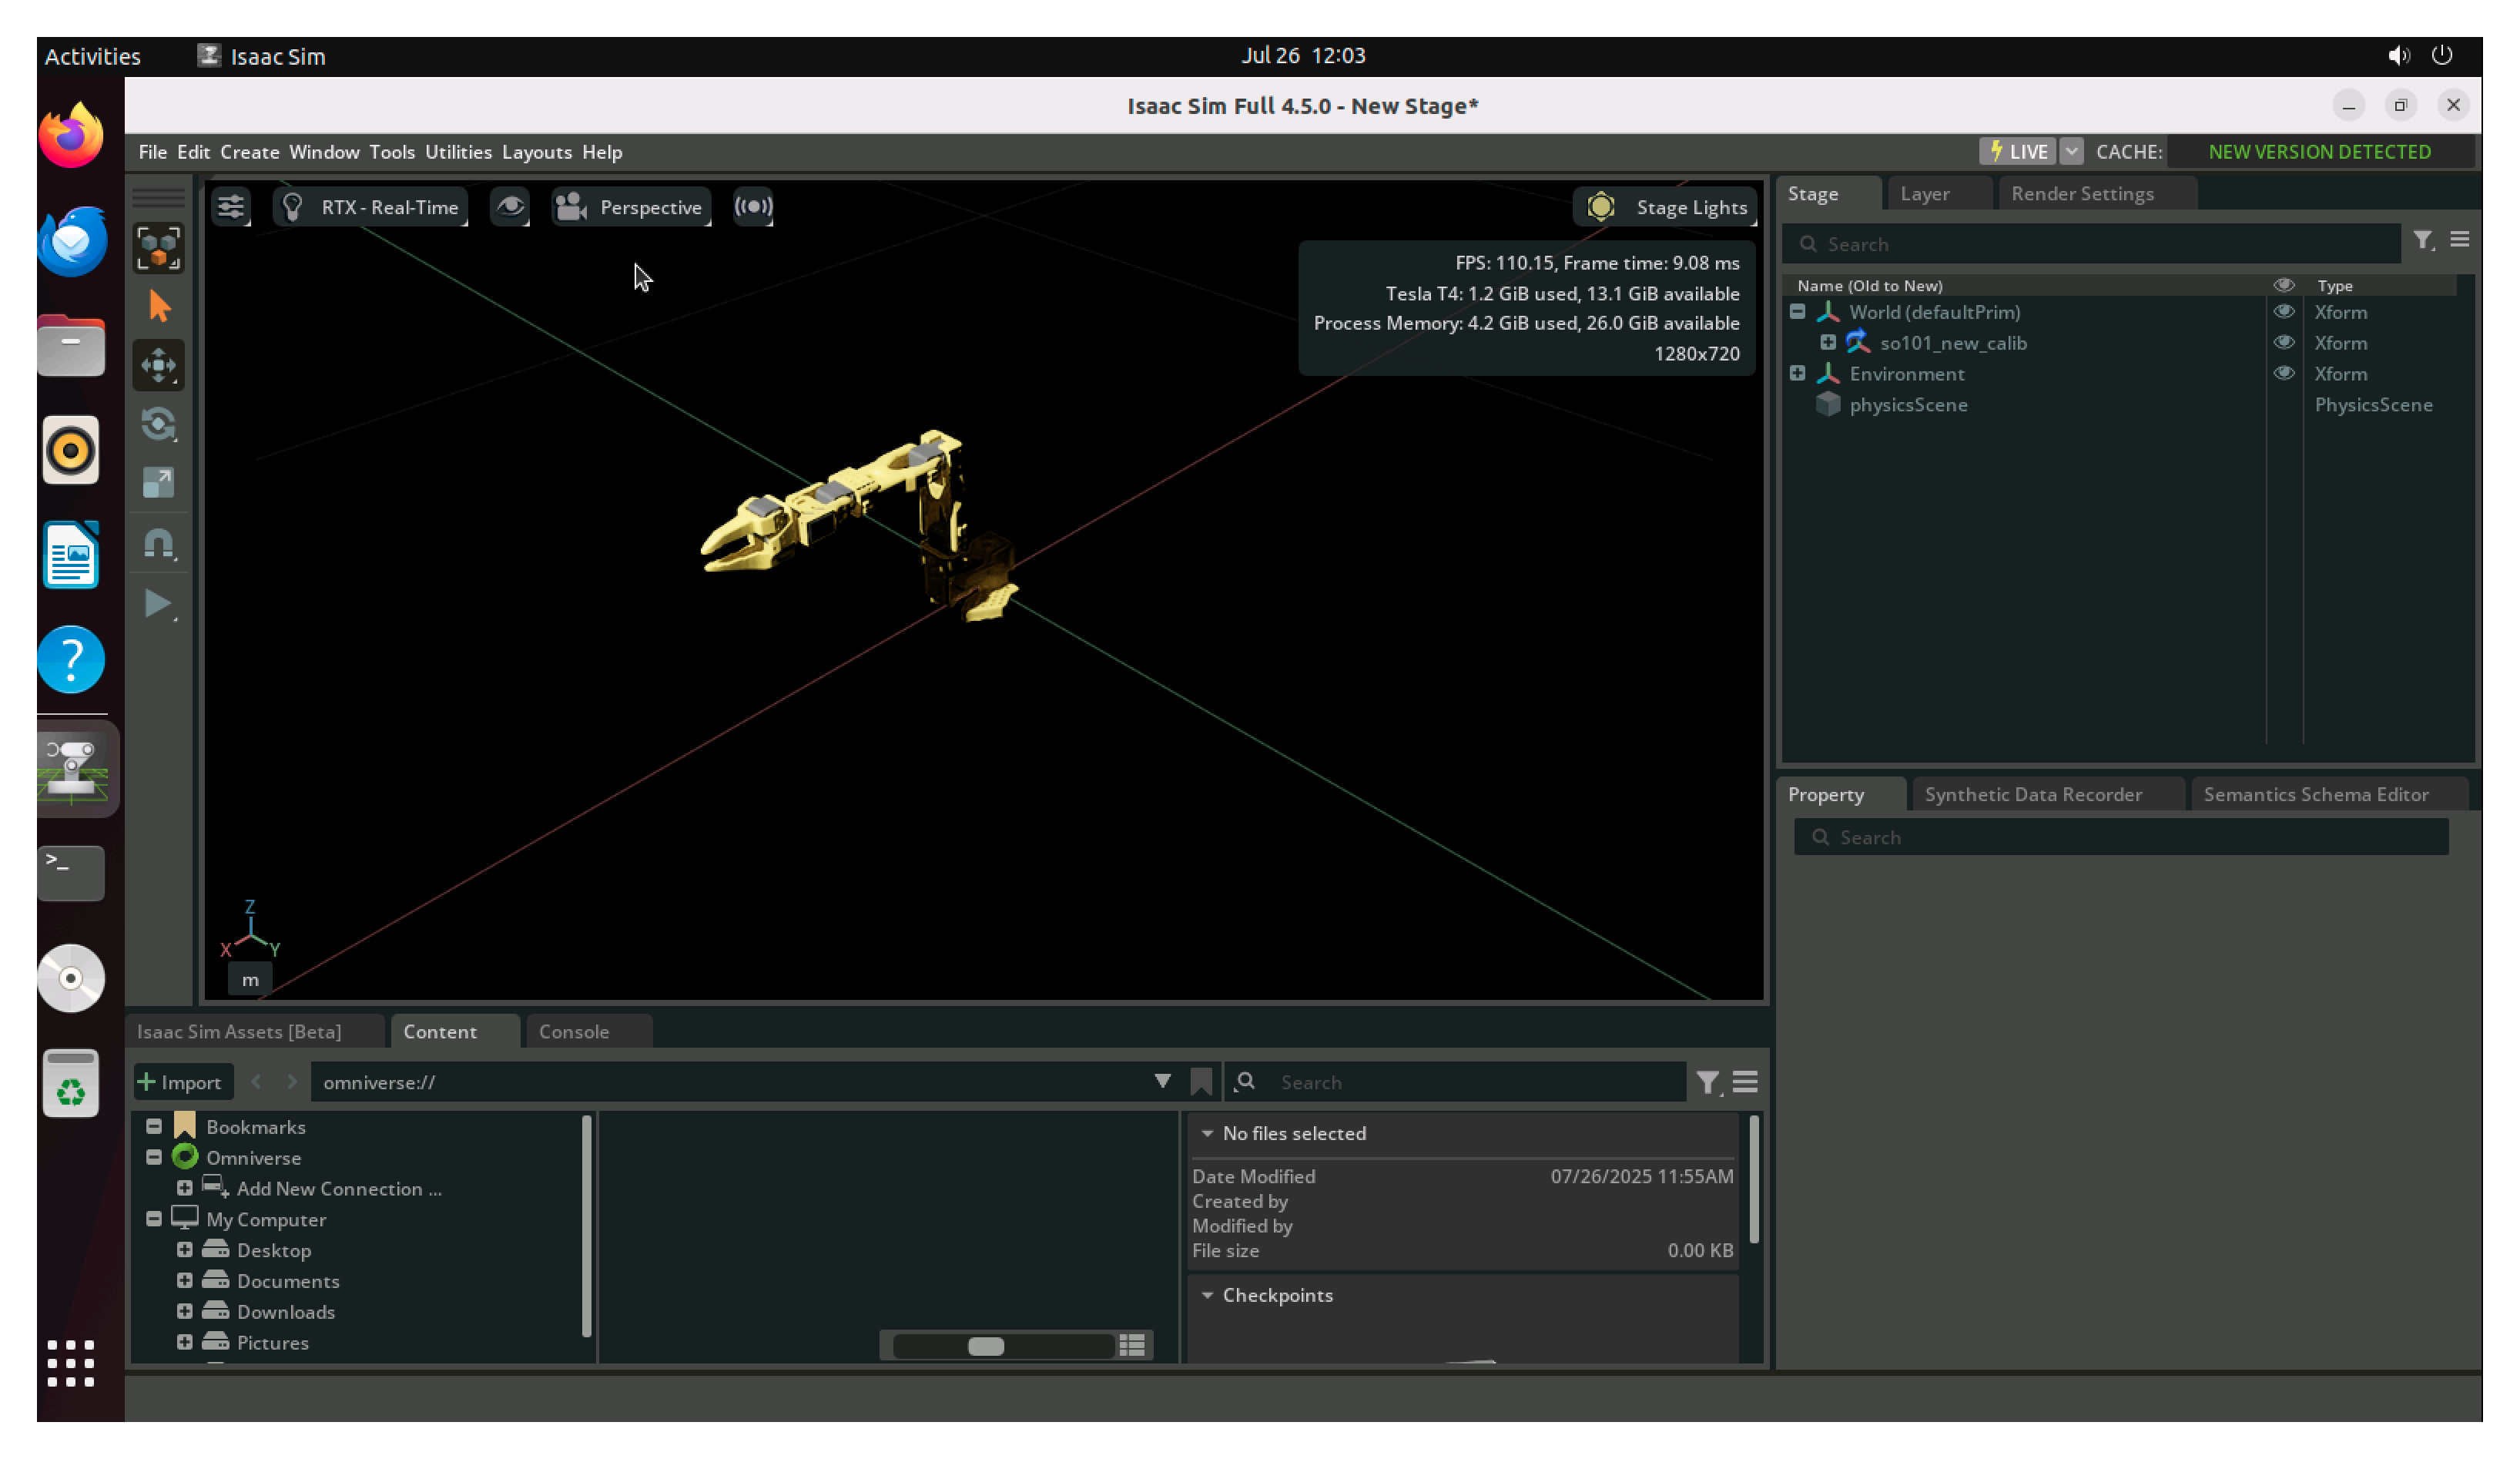The width and height of the screenshot is (2520, 1459).
Task: Expand the so101_new_calib tree node
Action: pos(1828,342)
